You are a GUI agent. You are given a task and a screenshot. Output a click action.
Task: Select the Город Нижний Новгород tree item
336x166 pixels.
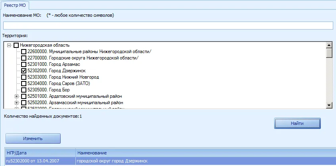pos(63,77)
